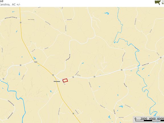The height and width of the screenshot is (123, 164).
Task: Click the red parcel boundary outline
Action: pyautogui.click(x=65, y=80)
